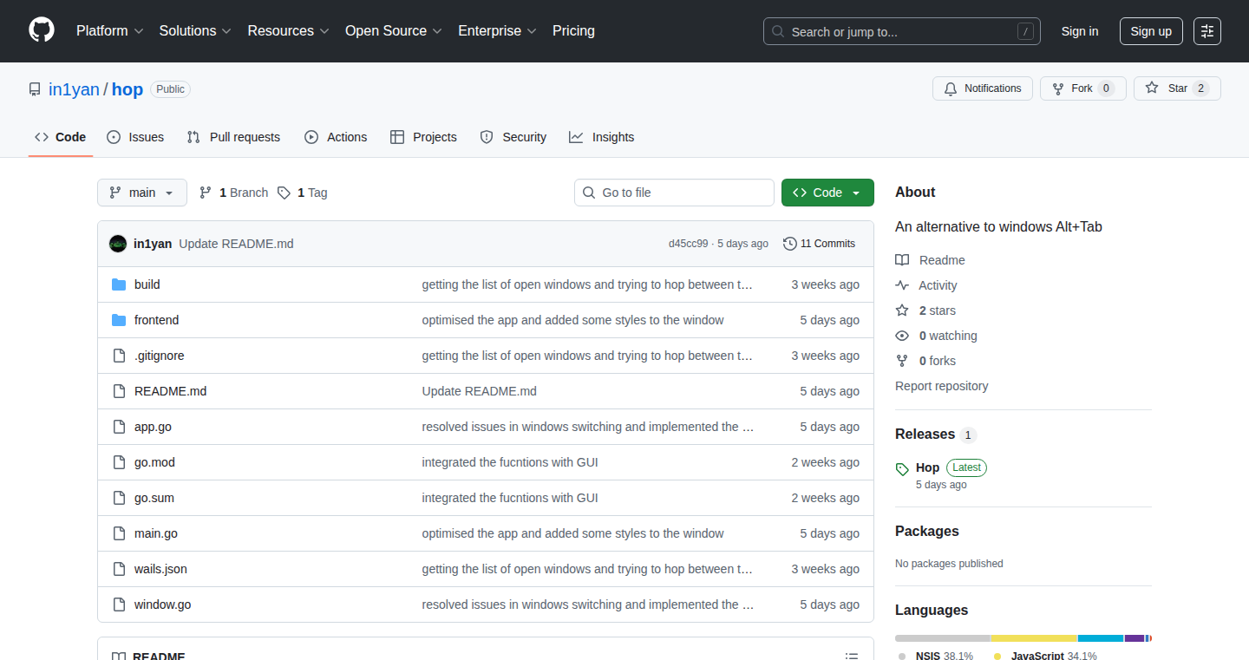The height and width of the screenshot is (660, 1249).
Task: Open the appearance settings icon in header
Action: (x=1206, y=31)
